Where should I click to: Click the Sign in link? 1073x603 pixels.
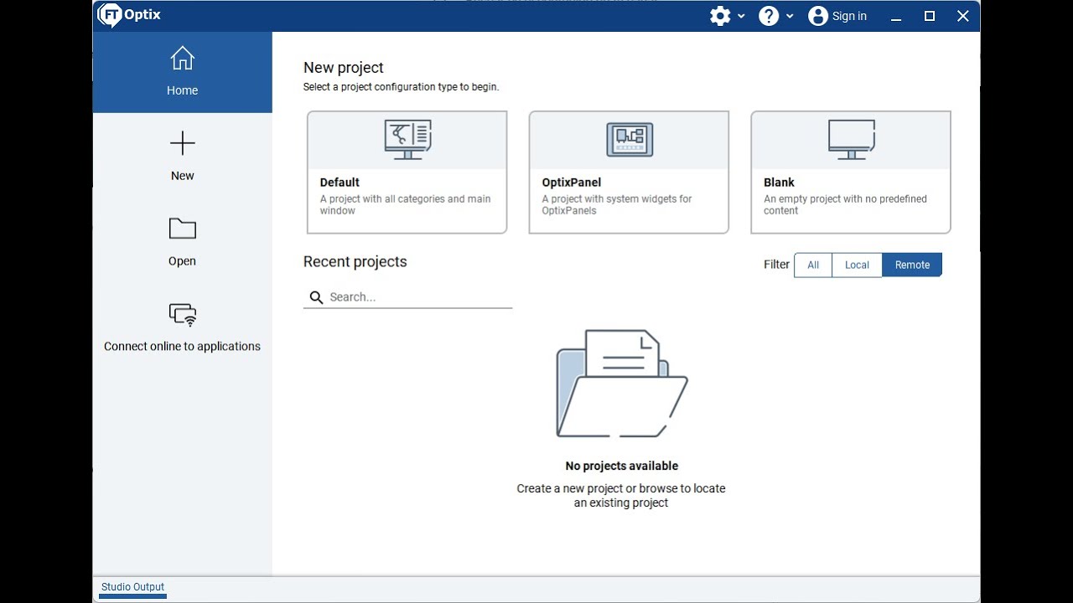pyautogui.click(x=849, y=16)
